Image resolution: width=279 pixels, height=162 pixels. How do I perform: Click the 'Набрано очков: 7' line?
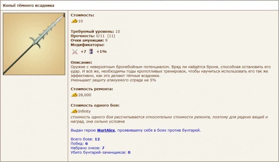click(87, 148)
